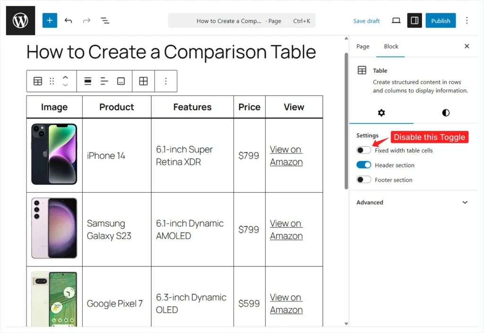Open the Samsung Galaxy S23 Amazon link
Viewport: 484px width, 333px height.
click(x=286, y=230)
